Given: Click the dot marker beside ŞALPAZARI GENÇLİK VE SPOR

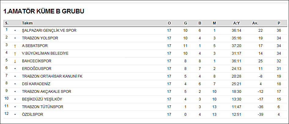Looking at the screenshot, I should pyautogui.click(x=15, y=31).
